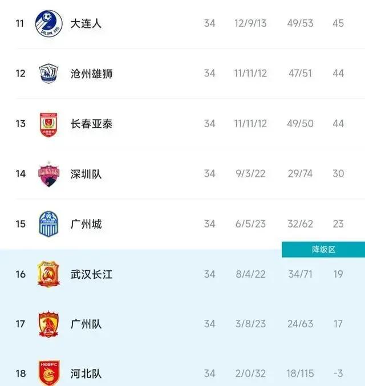Image resolution: width=365 pixels, height=386 pixels.
Task: Click the 武汉长江 team crest
Action: (x=47, y=274)
